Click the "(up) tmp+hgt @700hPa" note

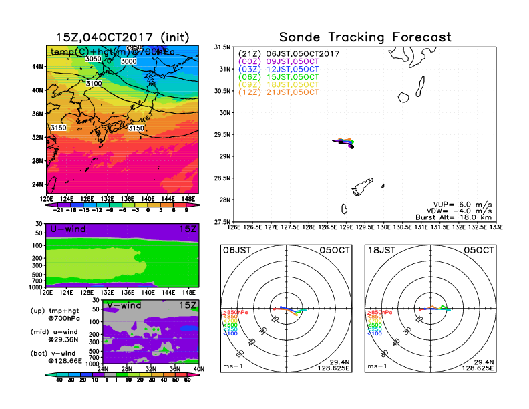(55, 315)
